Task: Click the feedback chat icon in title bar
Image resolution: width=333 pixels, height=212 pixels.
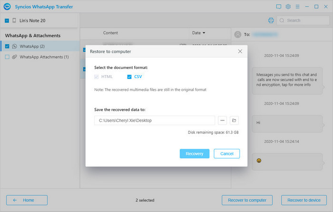Action: tap(279, 7)
